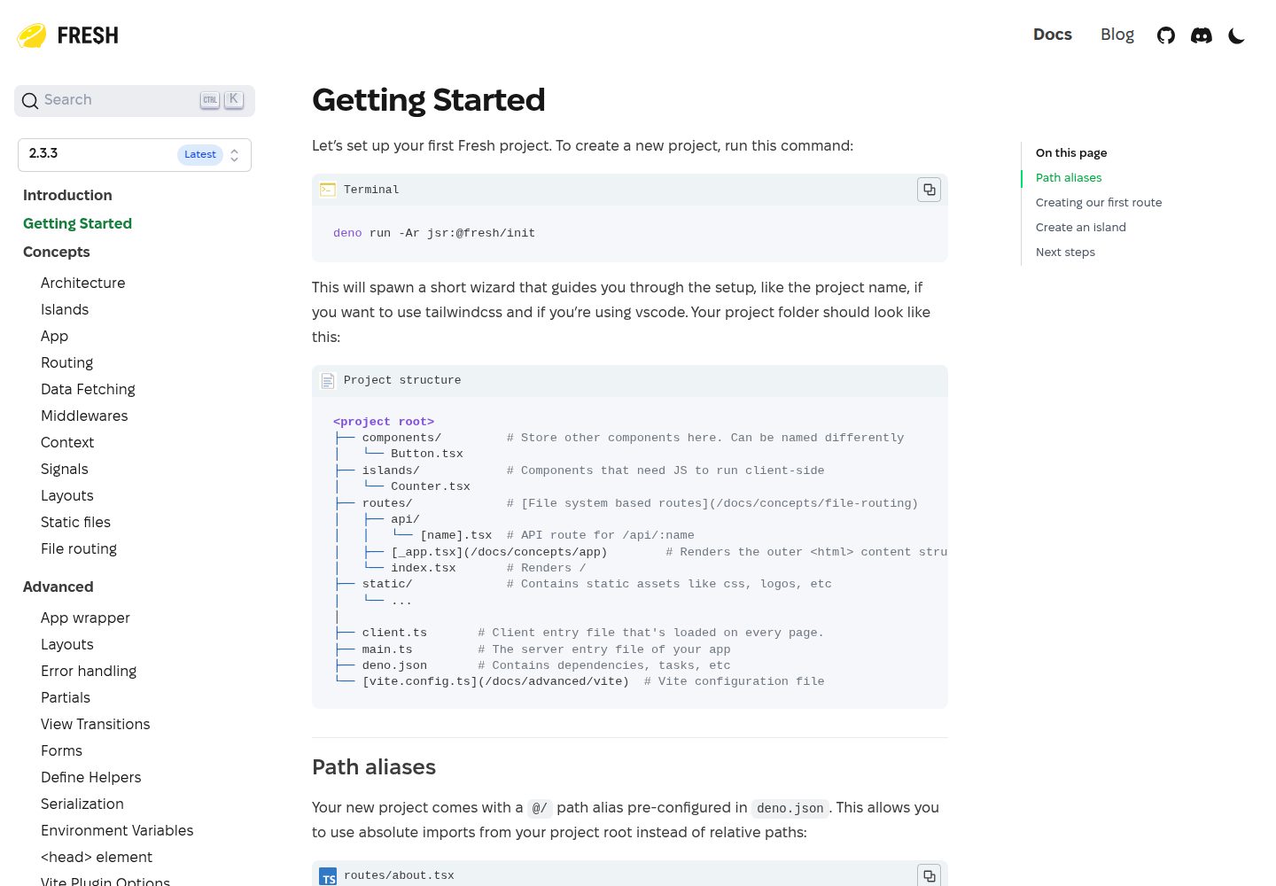Open Layouts under Concepts

(67, 495)
